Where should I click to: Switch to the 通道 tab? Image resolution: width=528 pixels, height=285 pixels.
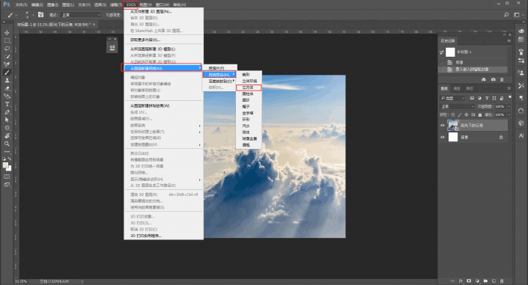tap(457, 88)
